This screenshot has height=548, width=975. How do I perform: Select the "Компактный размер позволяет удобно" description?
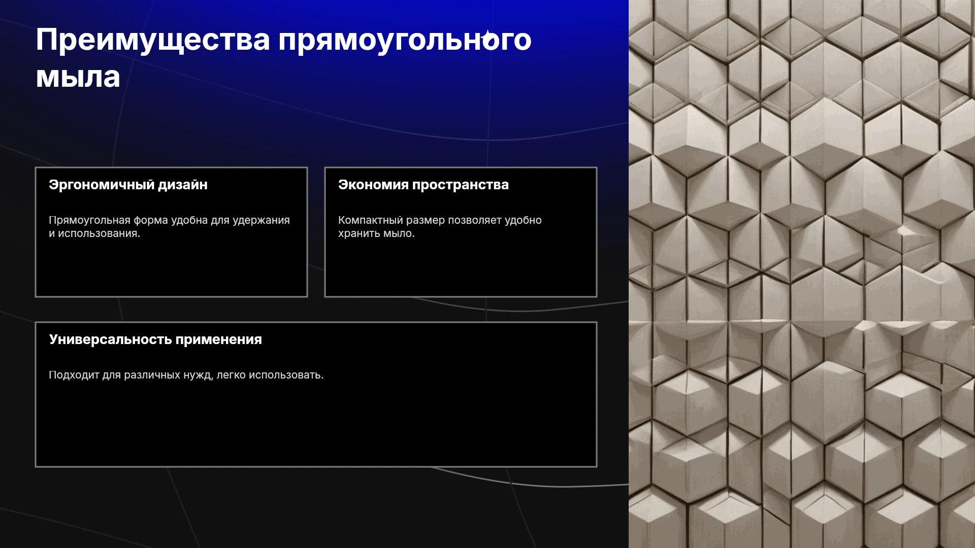[x=440, y=220]
